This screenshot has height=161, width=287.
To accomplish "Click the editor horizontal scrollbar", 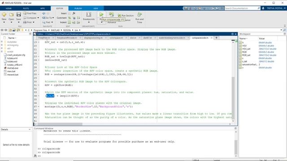I will 60,124.
